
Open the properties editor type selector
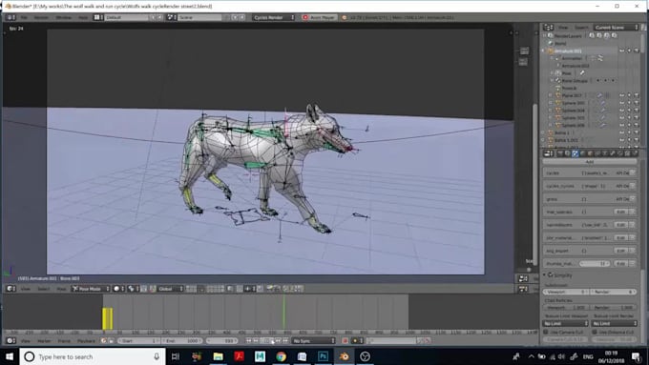[x=549, y=153]
